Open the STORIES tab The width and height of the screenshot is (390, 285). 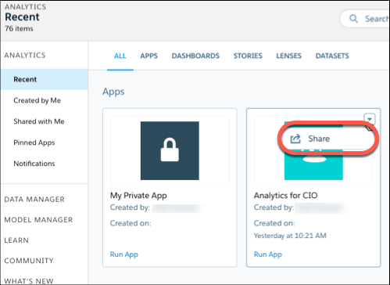248,56
